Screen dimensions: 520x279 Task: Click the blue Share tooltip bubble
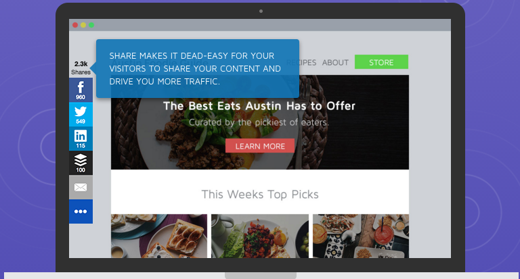(197, 68)
